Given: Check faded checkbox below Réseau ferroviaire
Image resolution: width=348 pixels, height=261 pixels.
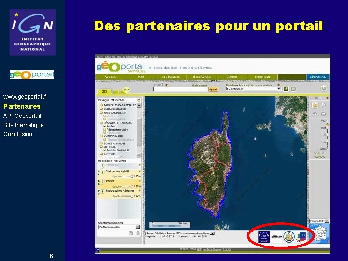Looking at the screenshot, I should coord(105,133).
